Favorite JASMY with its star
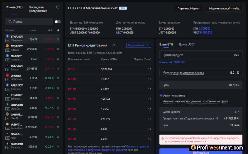 (x=58, y=127)
